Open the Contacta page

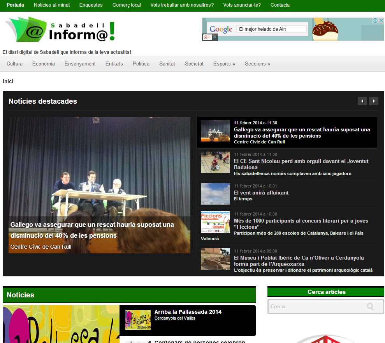(280, 5)
